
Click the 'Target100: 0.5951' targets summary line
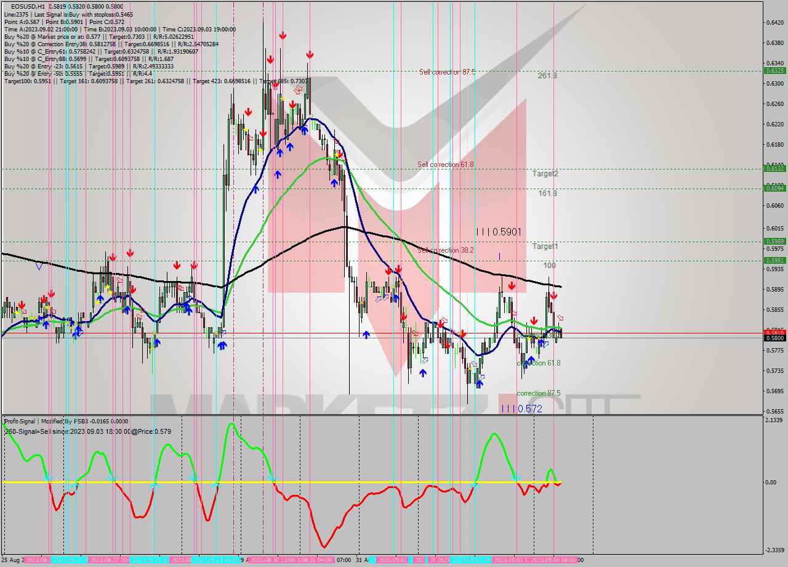[156, 81]
